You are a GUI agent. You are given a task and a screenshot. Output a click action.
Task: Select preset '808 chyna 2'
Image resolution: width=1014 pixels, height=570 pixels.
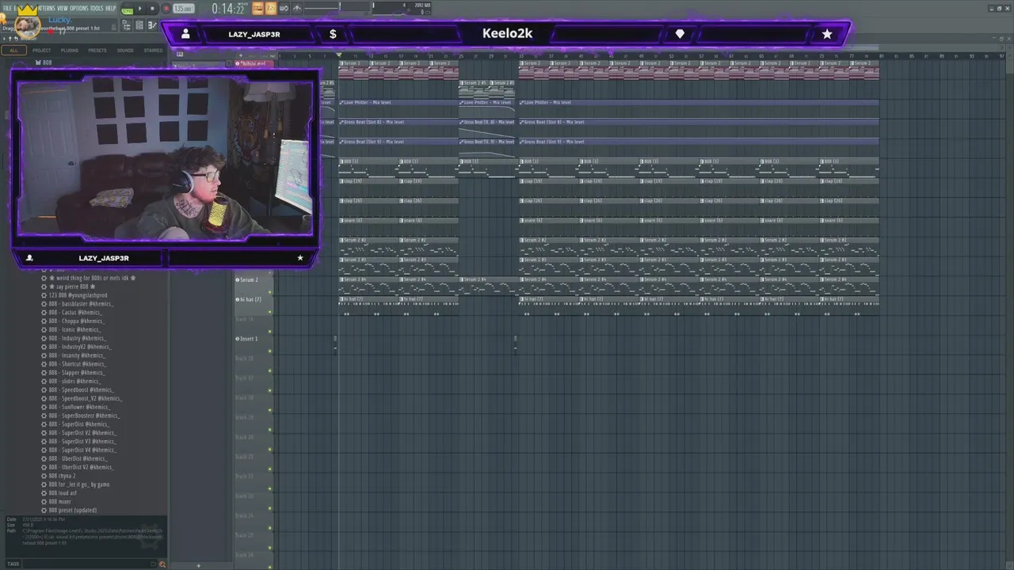tap(62, 476)
